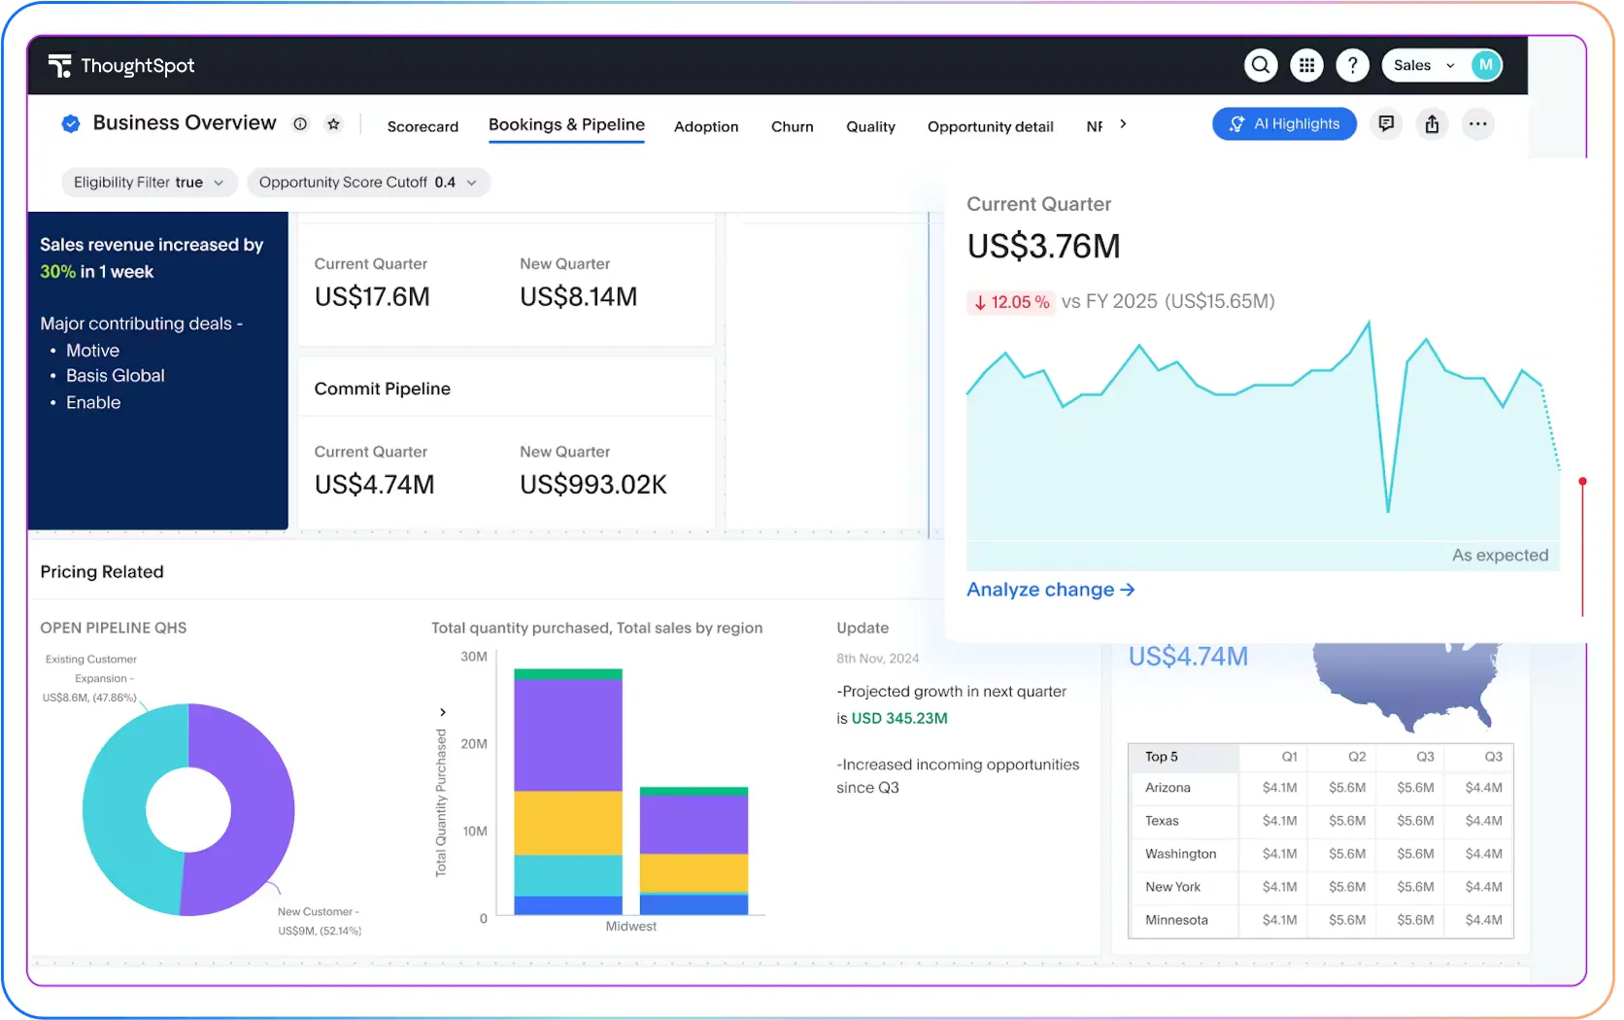Click the help question mark icon
The height and width of the screenshot is (1020, 1624).
[1352, 65]
